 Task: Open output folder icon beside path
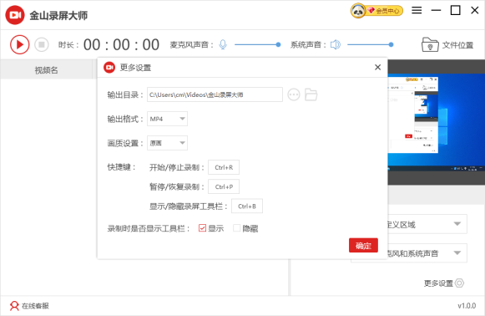pos(311,94)
